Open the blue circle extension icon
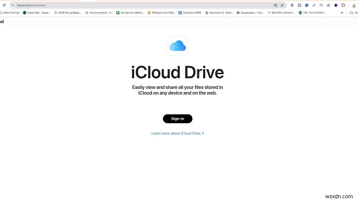The width and height of the screenshot is (358, 201). coord(307,5)
